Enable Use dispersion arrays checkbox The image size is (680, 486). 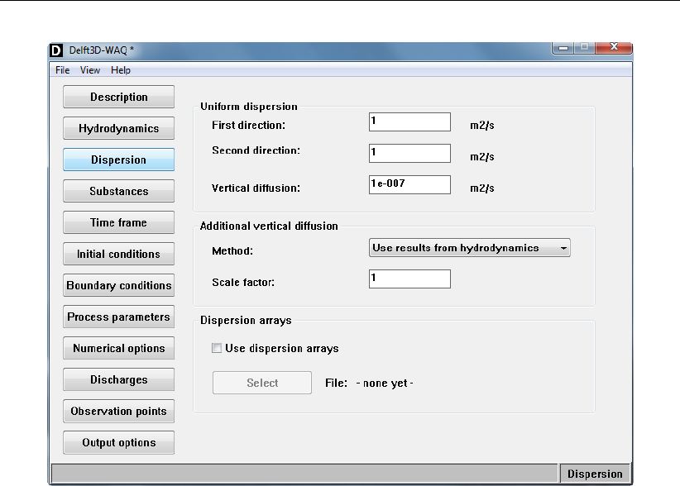(217, 348)
